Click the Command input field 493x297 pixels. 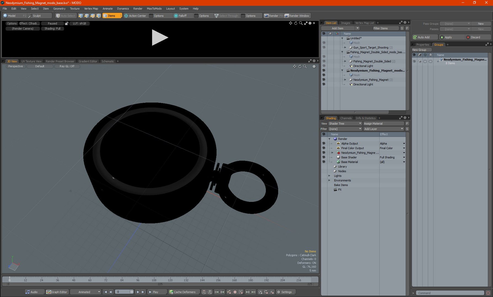click(x=450, y=293)
